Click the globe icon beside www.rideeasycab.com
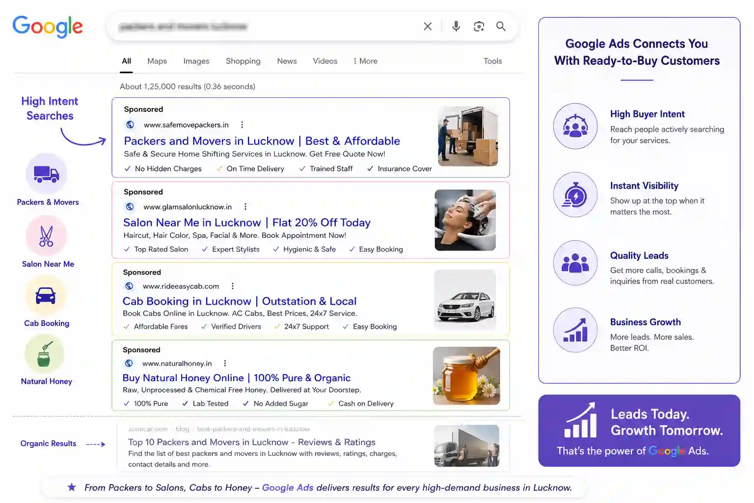Screen dimensions: 754x503 (130, 286)
